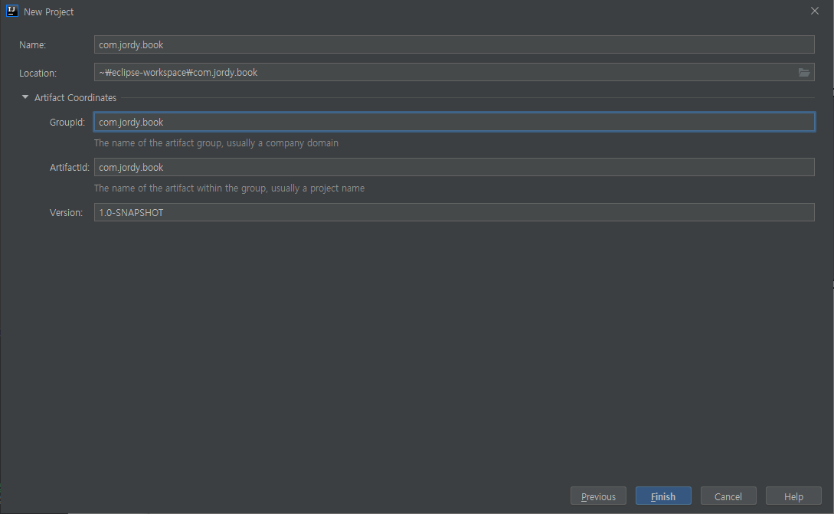The height and width of the screenshot is (514, 834).
Task: Click the 'Version:' label
Action: tap(66, 213)
